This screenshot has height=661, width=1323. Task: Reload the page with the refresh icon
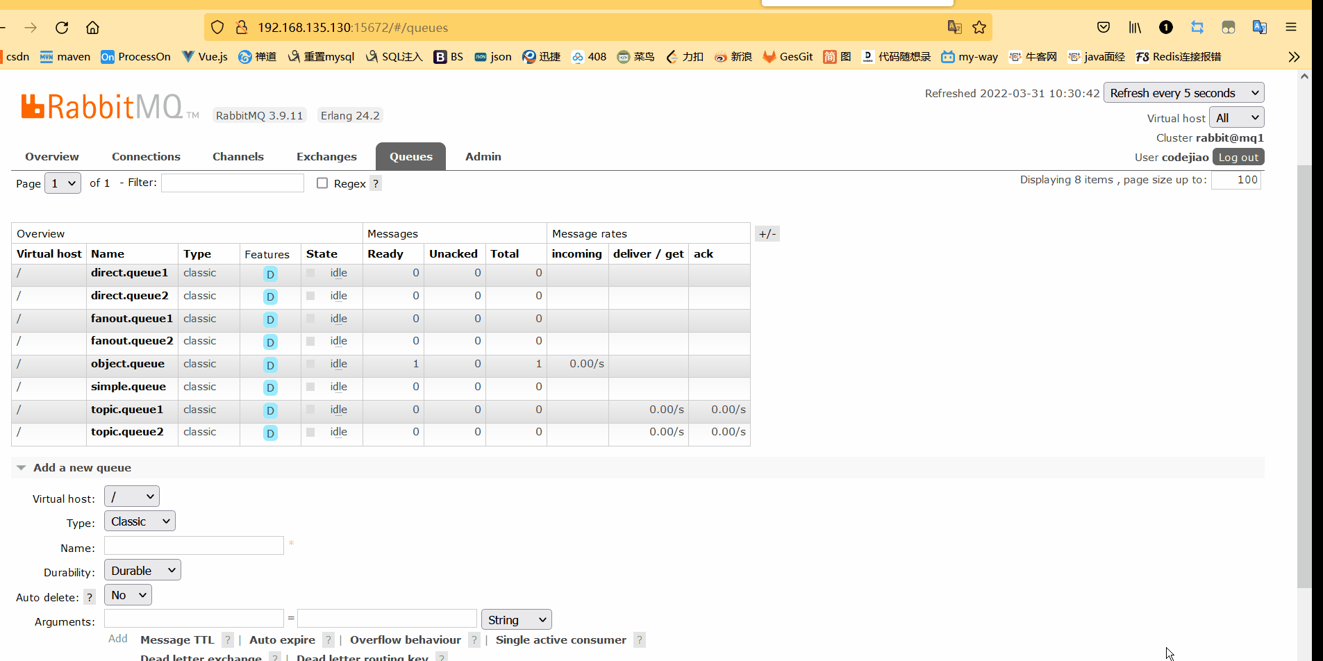point(62,28)
